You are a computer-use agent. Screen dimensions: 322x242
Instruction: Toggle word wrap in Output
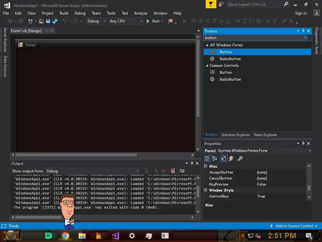(182, 171)
